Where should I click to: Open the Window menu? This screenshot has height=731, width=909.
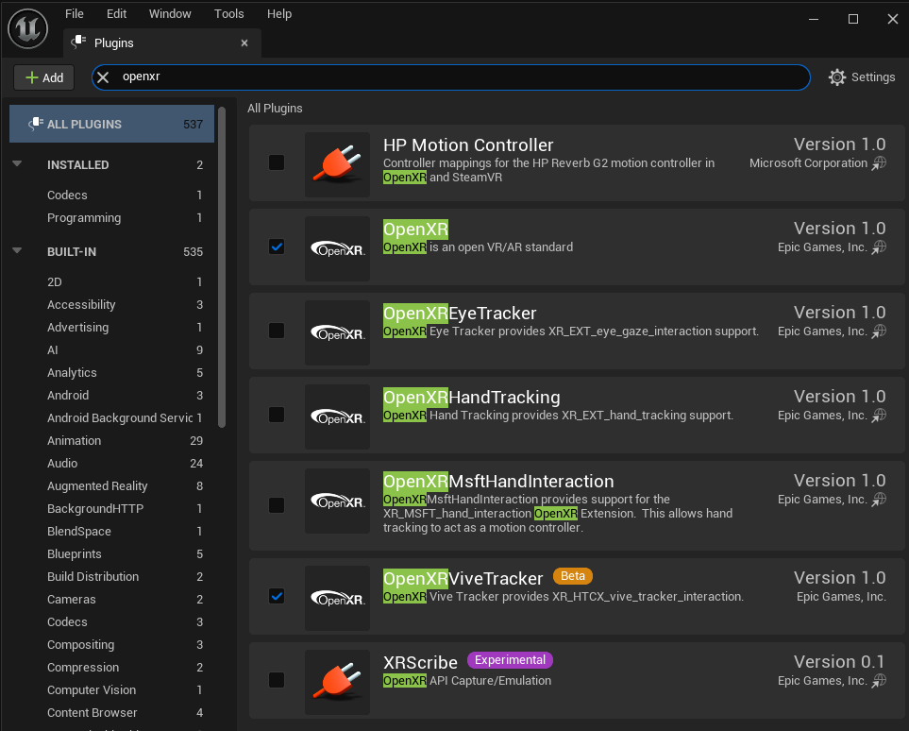pyautogui.click(x=170, y=14)
